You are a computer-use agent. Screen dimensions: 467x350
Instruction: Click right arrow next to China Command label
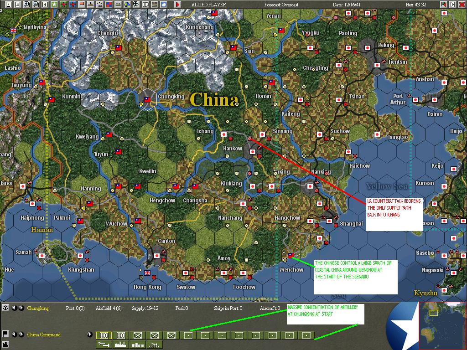[21, 334]
